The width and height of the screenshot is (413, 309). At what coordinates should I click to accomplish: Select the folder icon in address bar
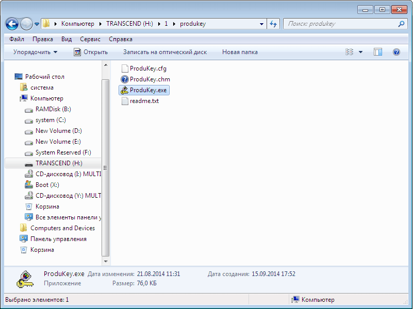(x=46, y=24)
